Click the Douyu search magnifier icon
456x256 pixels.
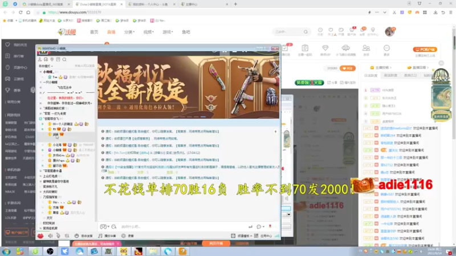[306, 32]
